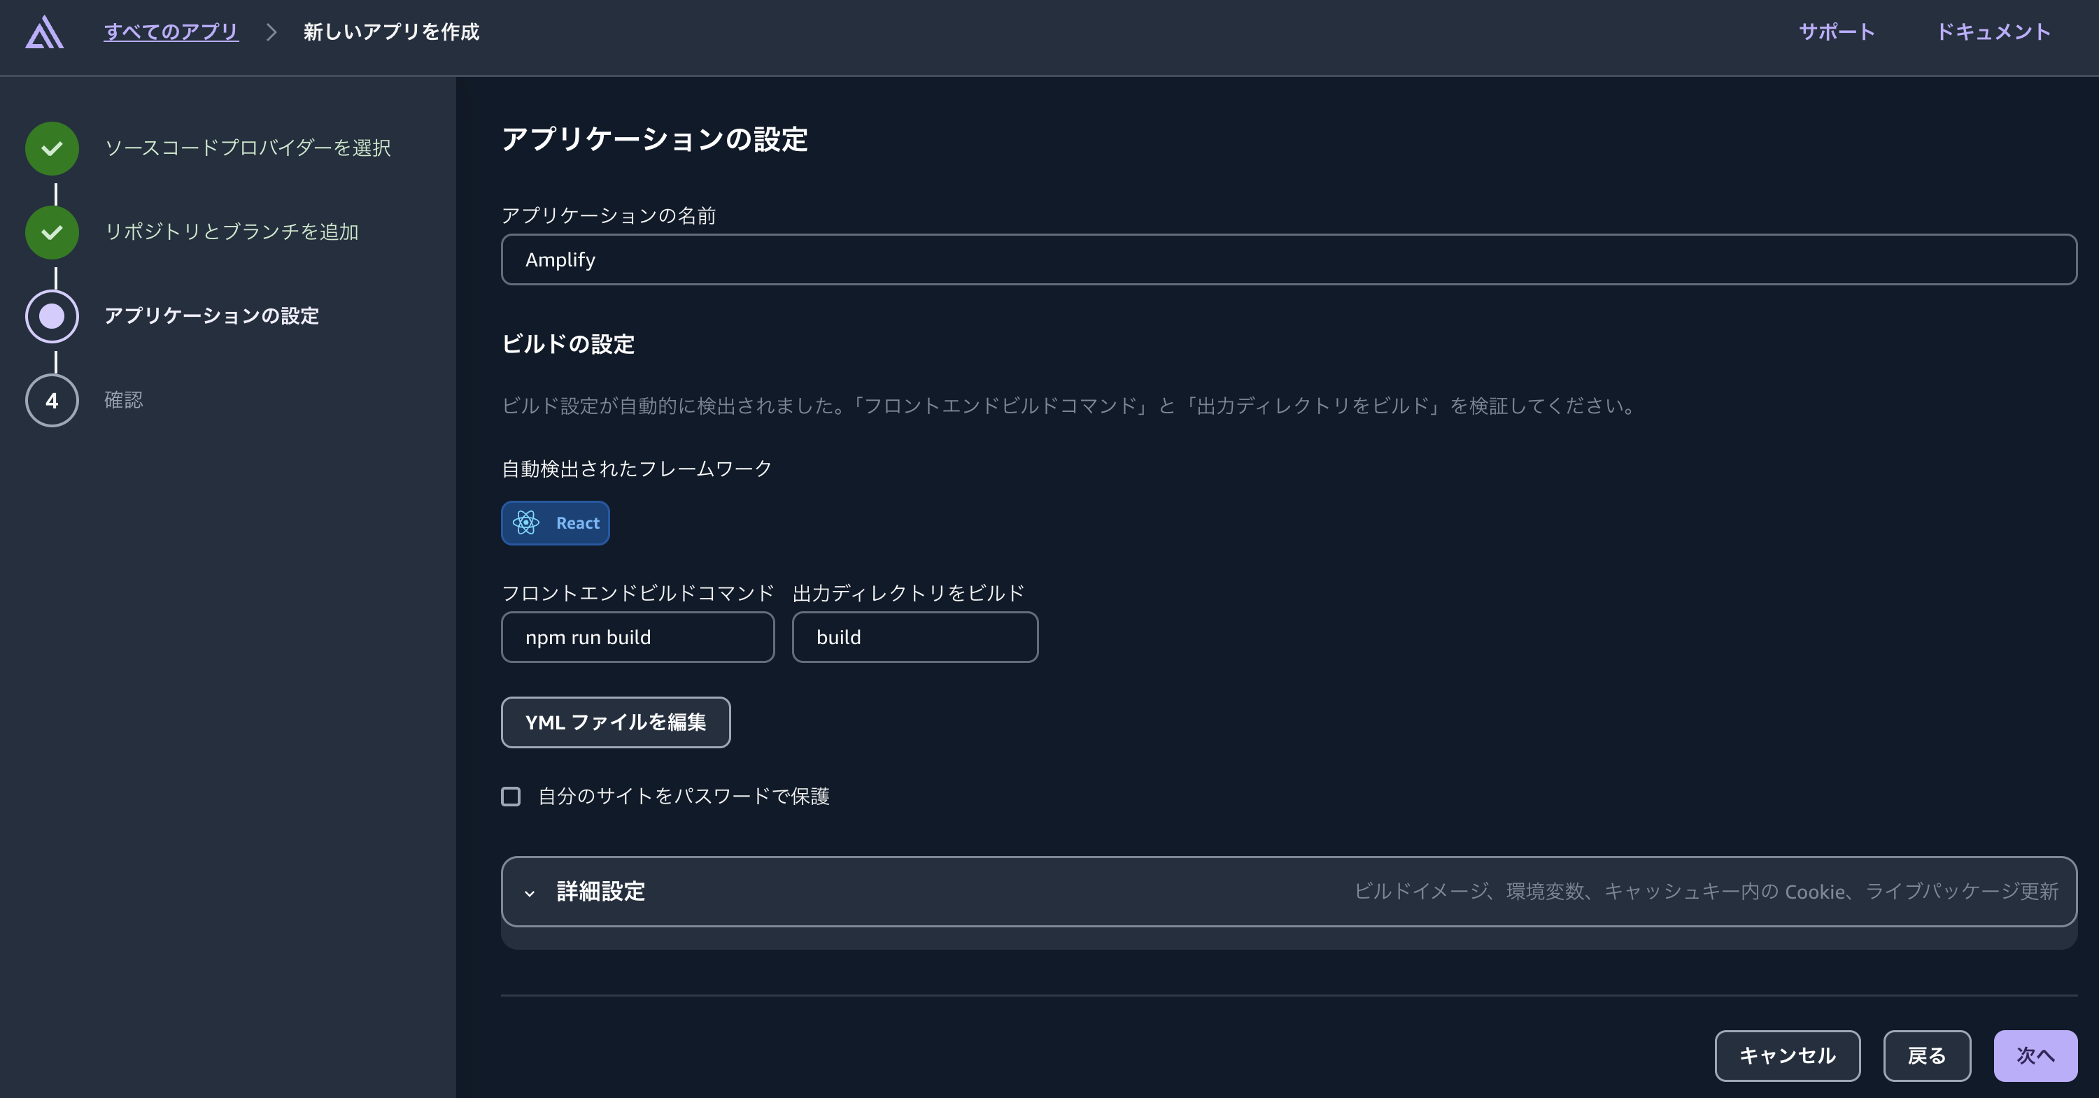The width and height of the screenshot is (2099, 1098).
Task: Click the npm run build command field
Action: click(x=638, y=637)
